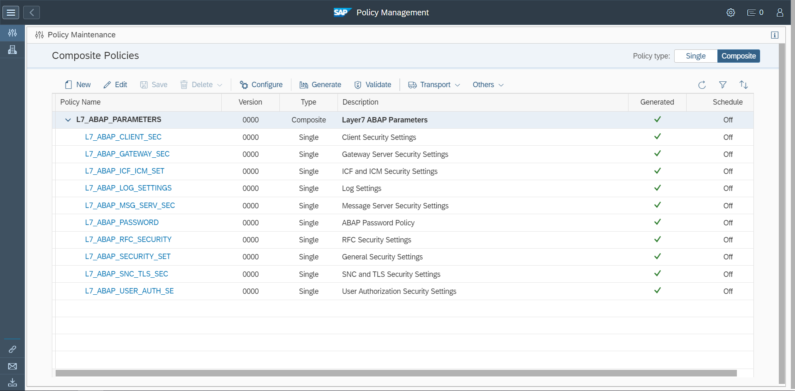Click New to create a policy
The image size is (795, 391).
[78, 85]
